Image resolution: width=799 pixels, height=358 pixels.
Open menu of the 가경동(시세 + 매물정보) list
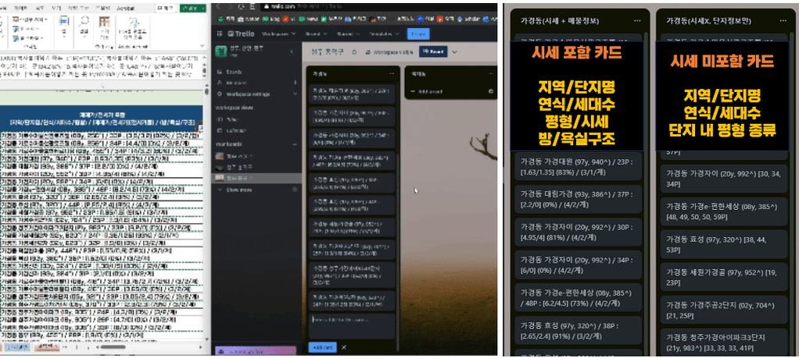pyautogui.click(x=637, y=21)
